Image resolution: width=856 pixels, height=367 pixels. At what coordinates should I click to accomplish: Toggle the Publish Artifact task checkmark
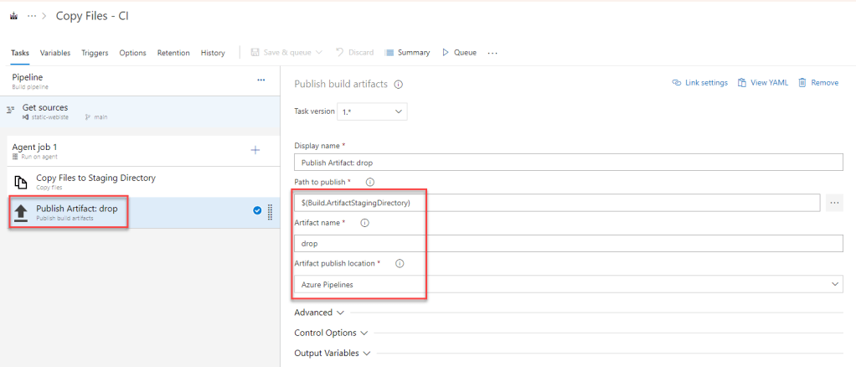257,211
